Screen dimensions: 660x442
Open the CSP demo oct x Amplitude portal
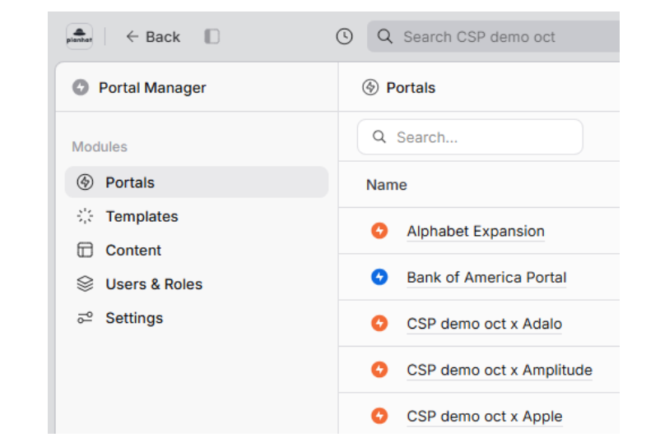pos(500,371)
